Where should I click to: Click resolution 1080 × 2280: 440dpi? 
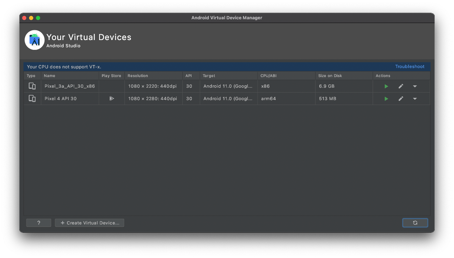pos(153,99)
